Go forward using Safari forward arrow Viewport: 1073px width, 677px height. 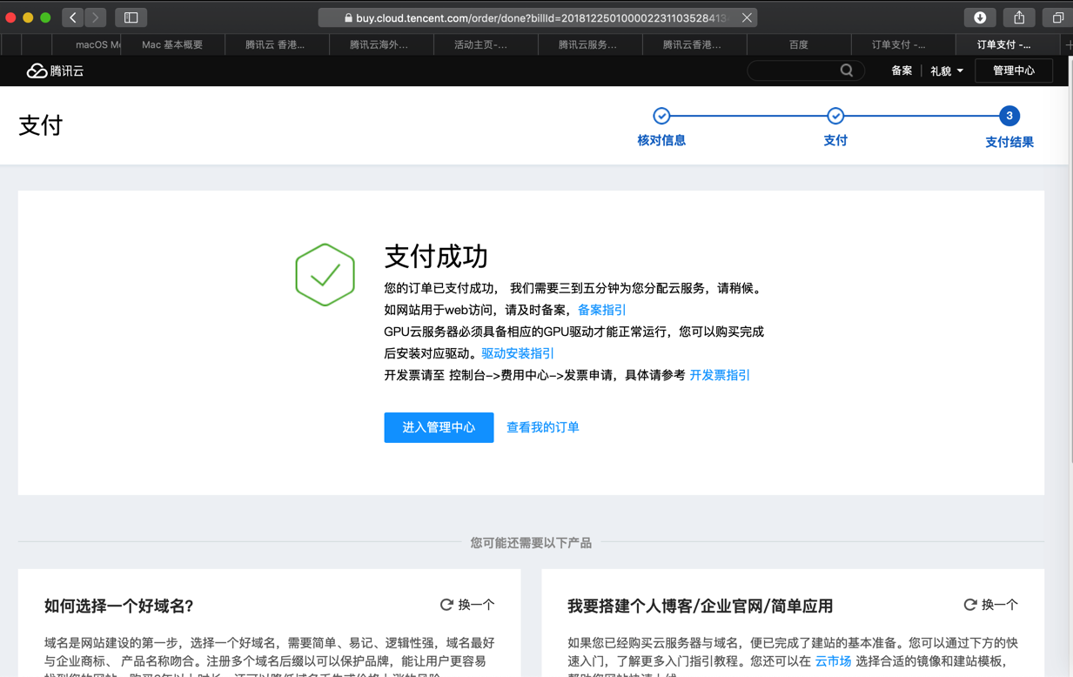96,17
